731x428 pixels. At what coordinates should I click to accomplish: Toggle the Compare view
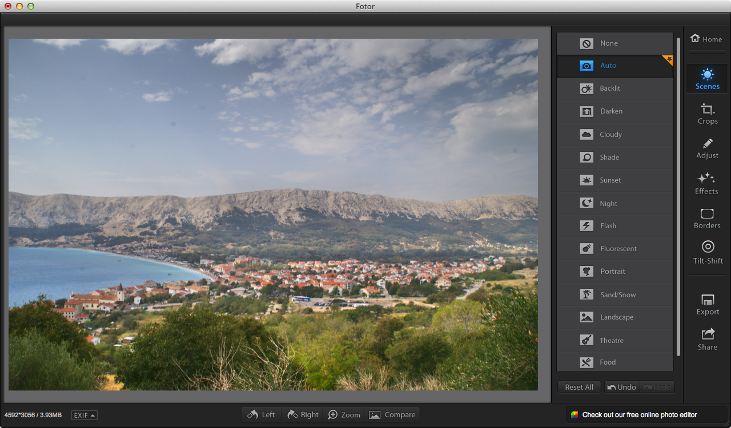[392, 415]
